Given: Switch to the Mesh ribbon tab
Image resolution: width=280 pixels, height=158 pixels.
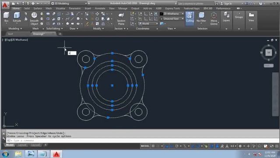Looking at the screenshot, I should click(x=49, y=8).
